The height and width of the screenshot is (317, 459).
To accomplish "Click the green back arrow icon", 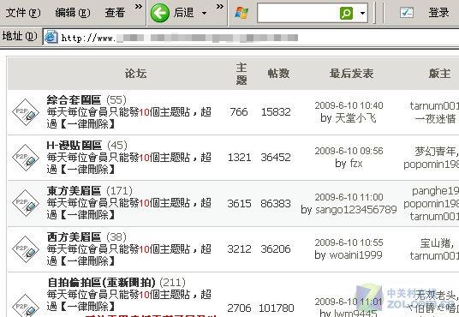I will (x=160, y=13).
